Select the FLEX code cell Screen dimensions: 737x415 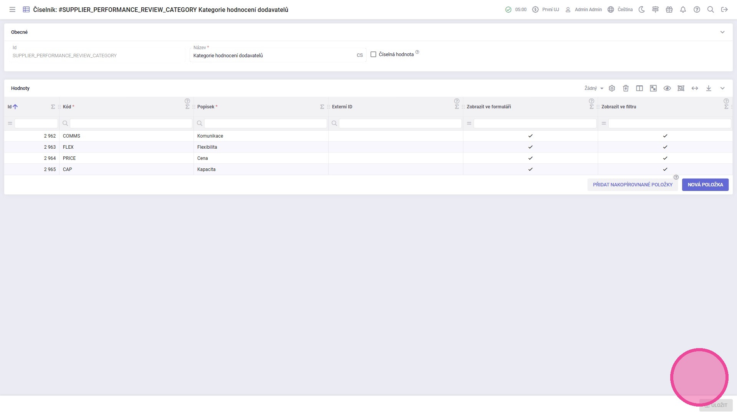(127, 147)
